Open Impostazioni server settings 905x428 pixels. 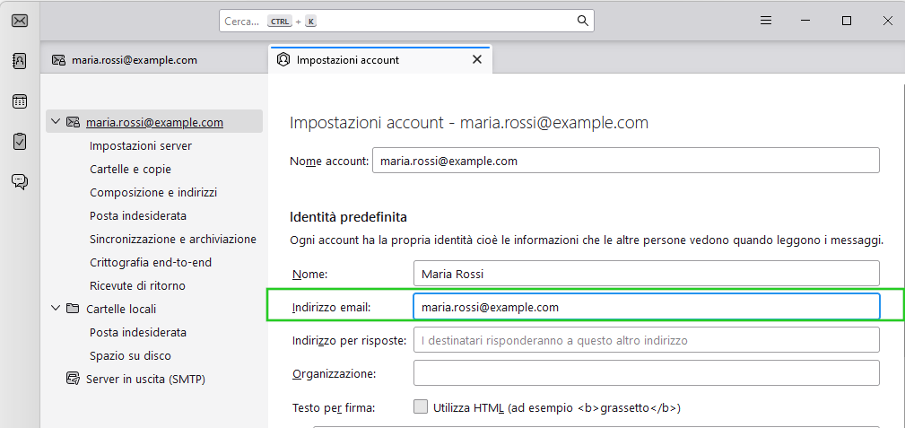[141, 146]
